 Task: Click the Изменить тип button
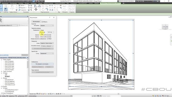tap(23, 25)
